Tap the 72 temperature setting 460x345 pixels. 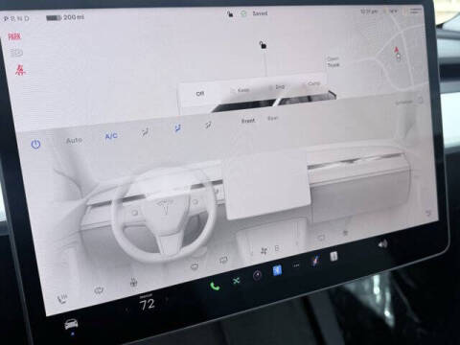tap(148, 305)
